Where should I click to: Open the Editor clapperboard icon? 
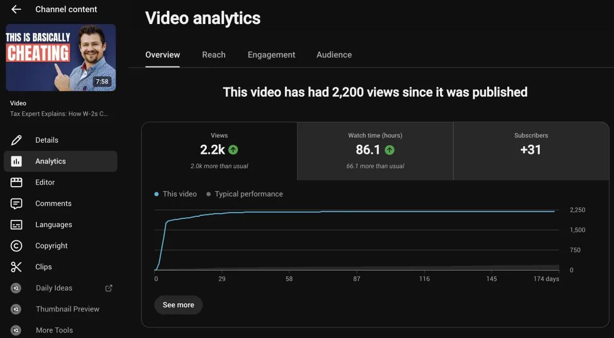(x=16, y=182)
